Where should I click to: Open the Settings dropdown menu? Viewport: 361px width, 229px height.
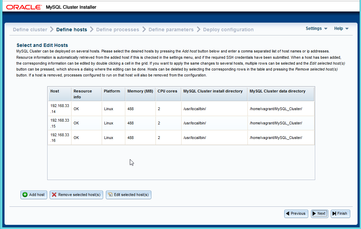click(x=316, y=28)
